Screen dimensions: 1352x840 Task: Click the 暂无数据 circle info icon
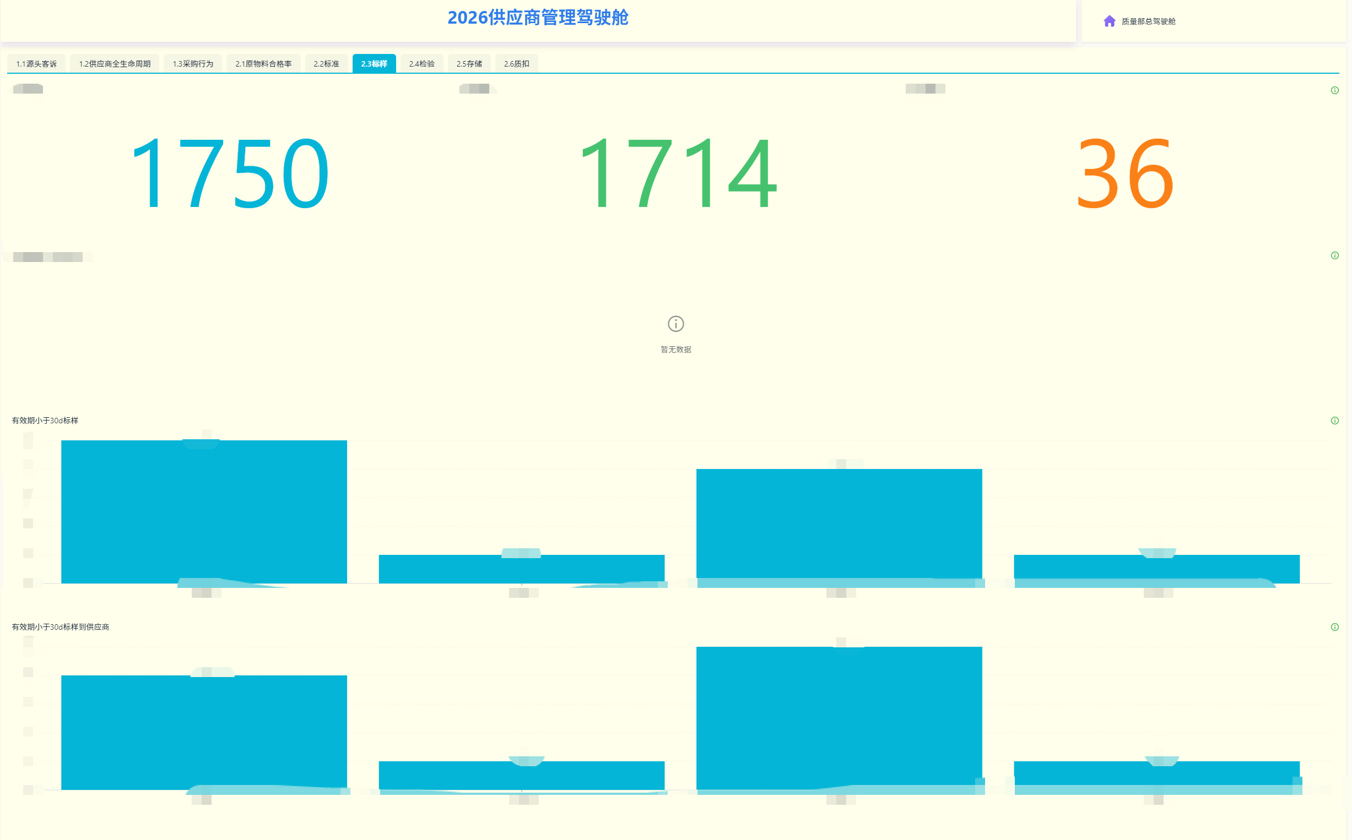(x=675, y=323)
